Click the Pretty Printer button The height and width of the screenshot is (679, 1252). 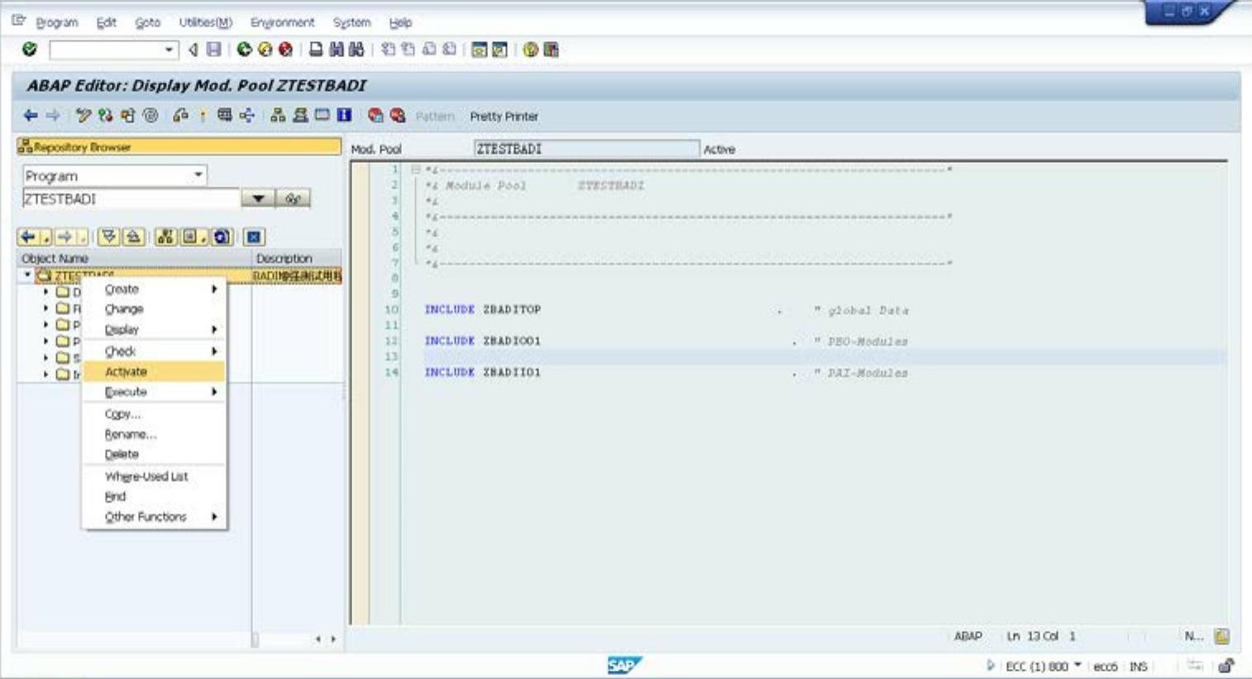504,117
